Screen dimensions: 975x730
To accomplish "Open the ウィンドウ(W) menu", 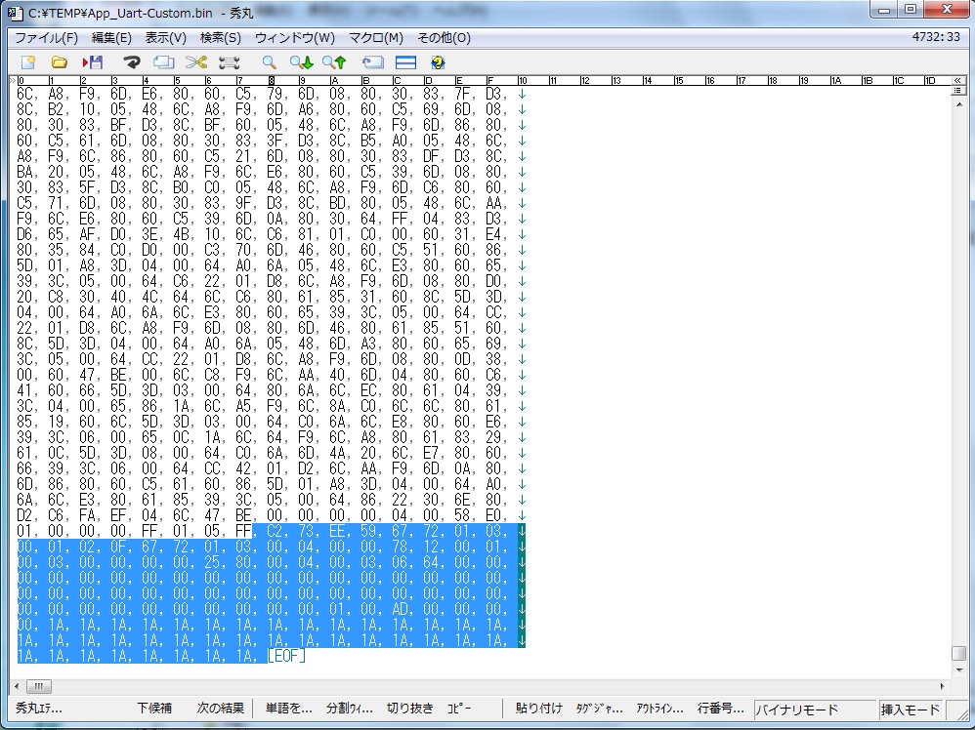I will tap(295, 38).
